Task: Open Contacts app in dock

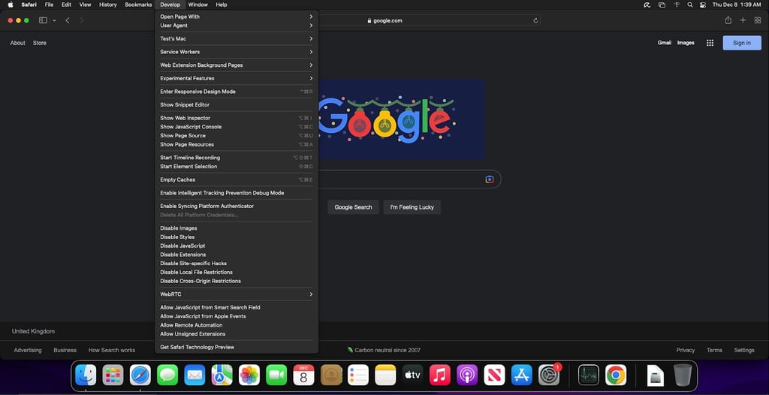Action: [x=331, y=375]
